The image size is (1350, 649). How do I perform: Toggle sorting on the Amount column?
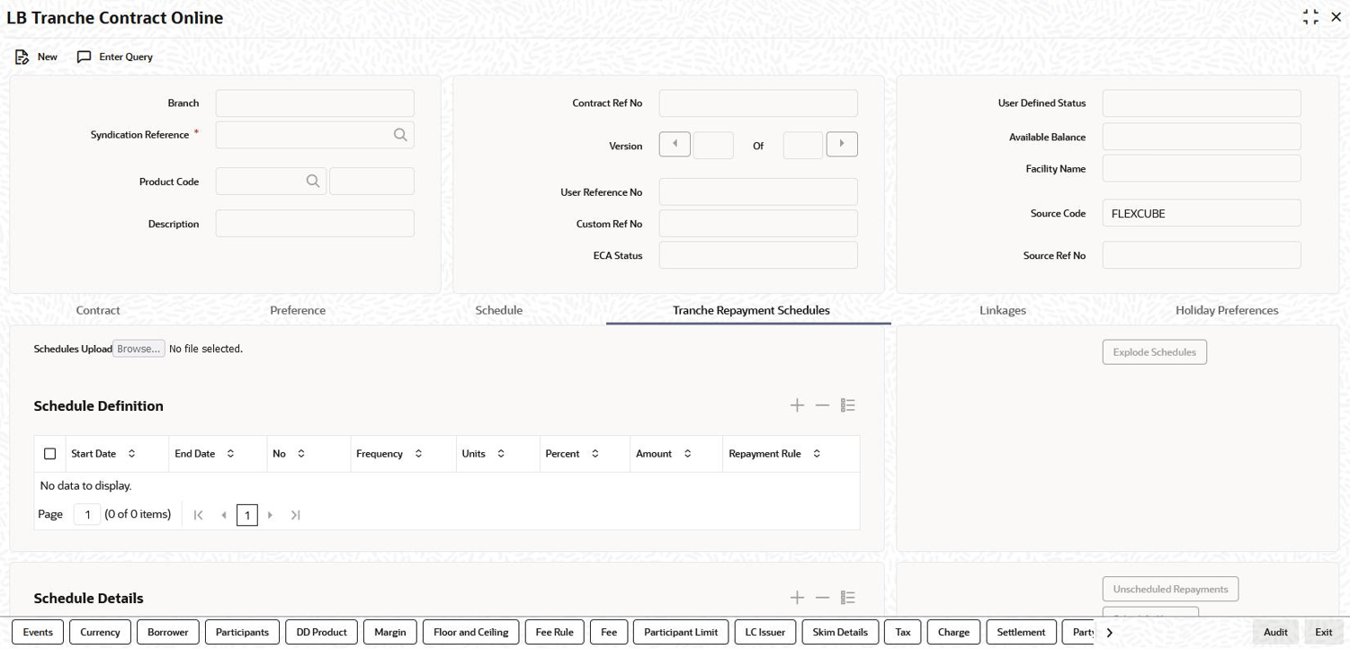688,453
